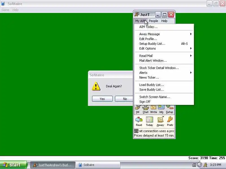Switch to JustTheAndrew's Buddy List taskbar button
Screen dimensions: 226x169
[x=53, y=165]
